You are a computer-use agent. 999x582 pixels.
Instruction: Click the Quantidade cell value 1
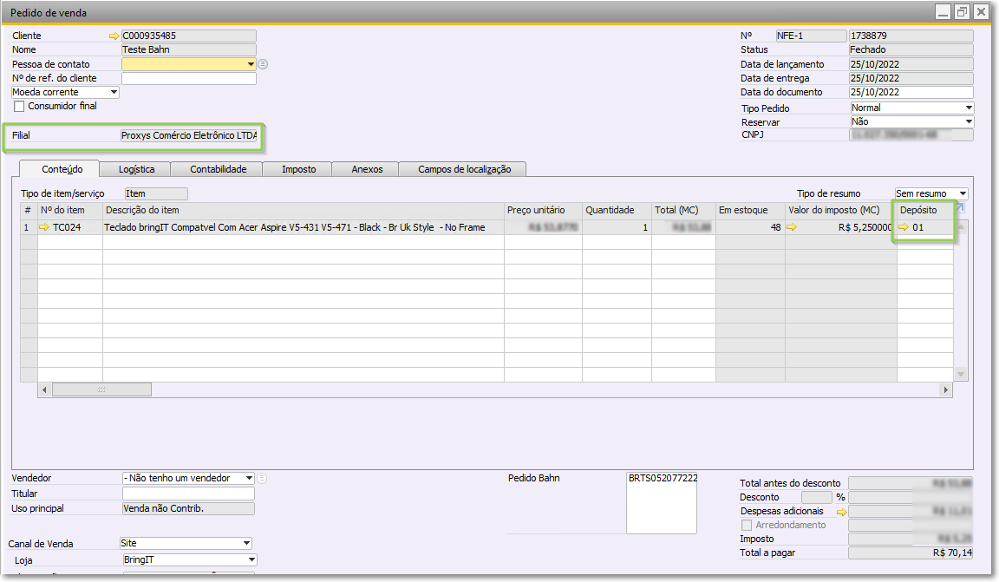[x=617, y=227]
